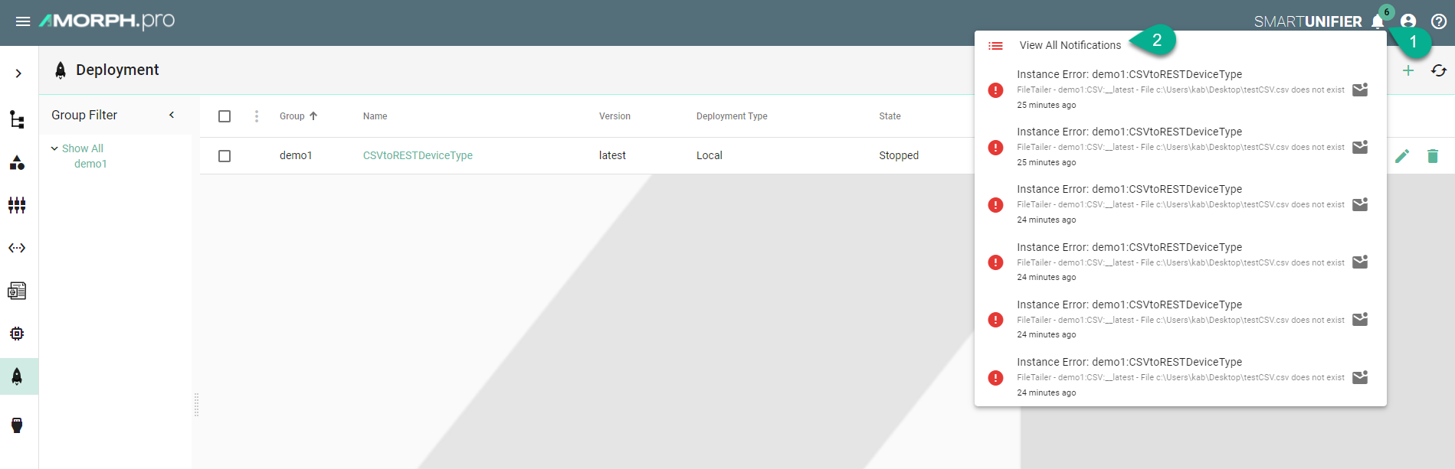Select demo1 in the group filter

90,164
